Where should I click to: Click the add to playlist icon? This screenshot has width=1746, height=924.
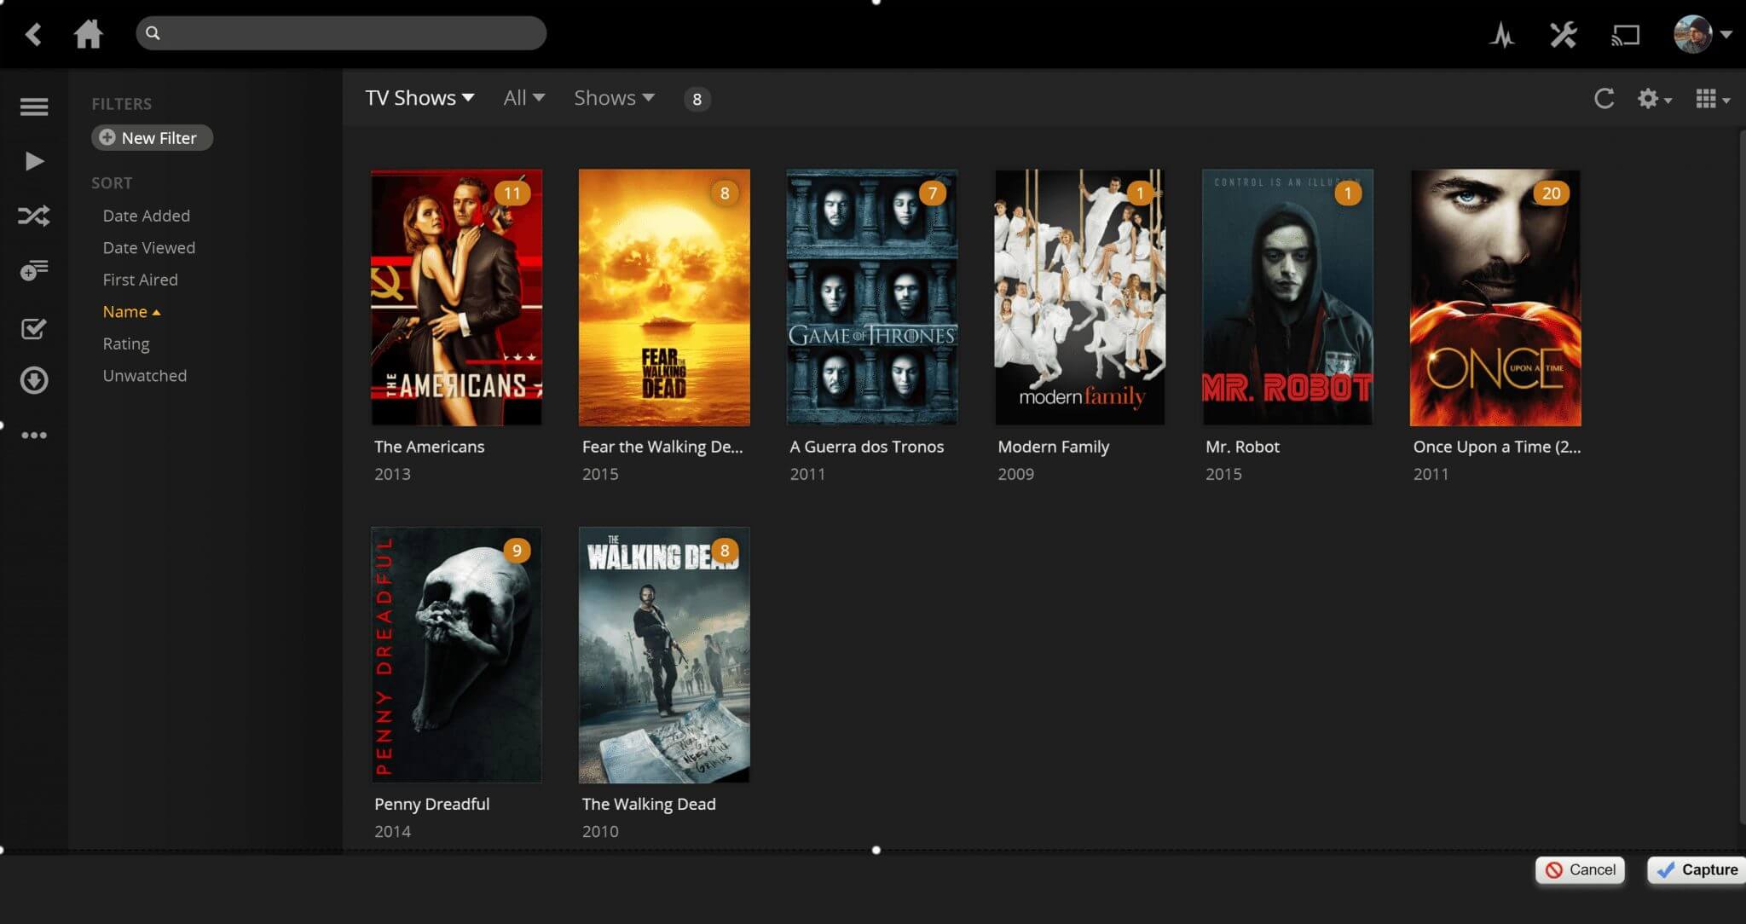point(34,271)
